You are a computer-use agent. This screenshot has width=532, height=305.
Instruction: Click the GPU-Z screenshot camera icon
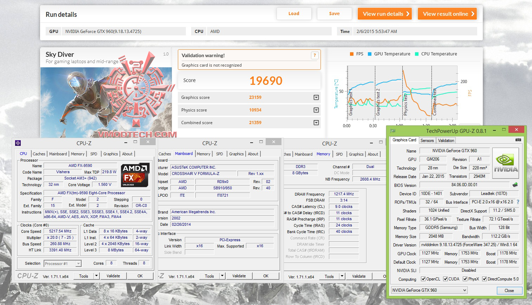point(518,140)
